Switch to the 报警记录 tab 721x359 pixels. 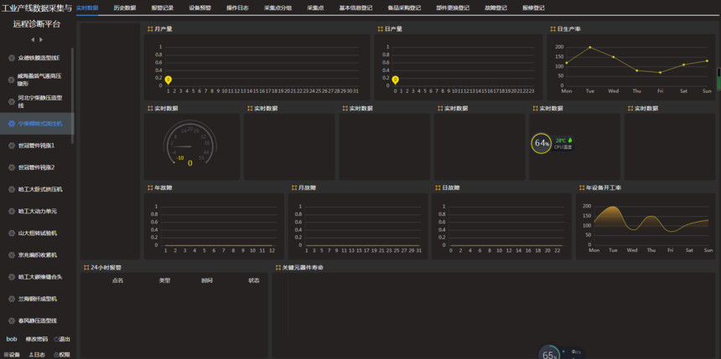tap(162, 8)
